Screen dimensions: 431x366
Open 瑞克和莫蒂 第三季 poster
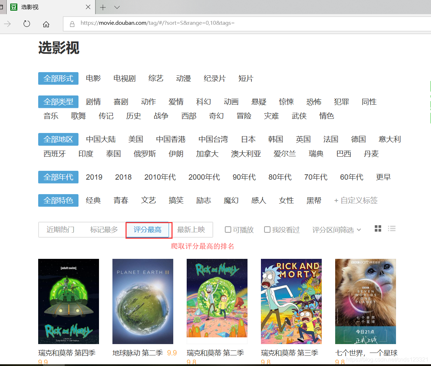pyautogui.click(x=291, y=301)
